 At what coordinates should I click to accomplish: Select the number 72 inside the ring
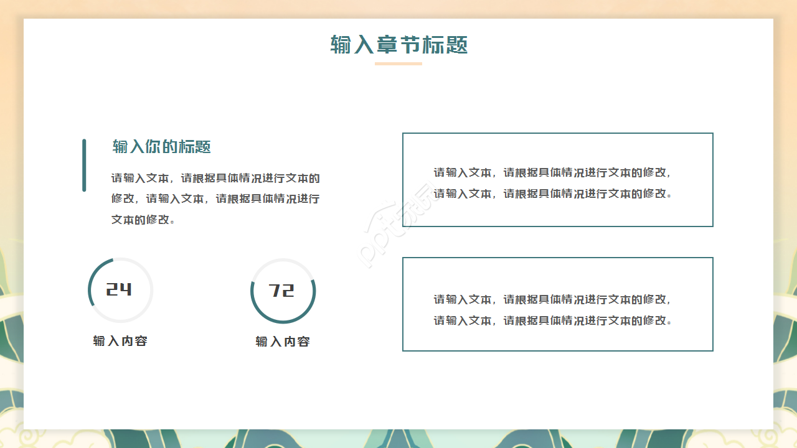pos(281,291)
